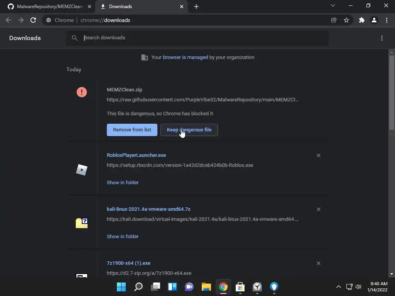Show RobloxPlayerLauncher.exe in folder
This screenshot has height=296, width=395.
point(123,183)
